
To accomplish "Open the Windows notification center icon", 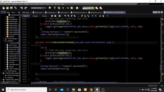I will coord(160,90).
